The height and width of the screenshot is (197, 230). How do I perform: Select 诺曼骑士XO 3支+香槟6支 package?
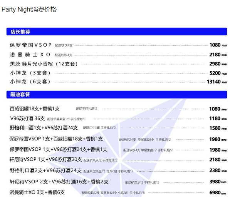[x=37, y=192]
